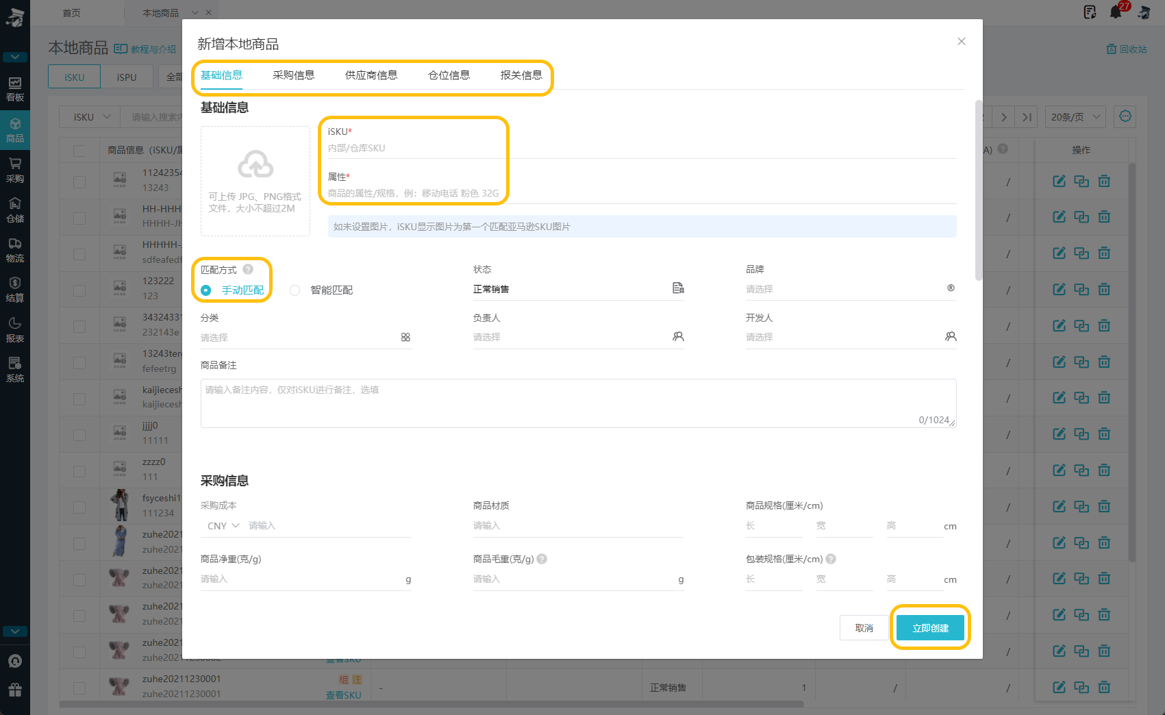Check the checkbox for row jjjj0
1165x715 pixels.
[79, 435]
